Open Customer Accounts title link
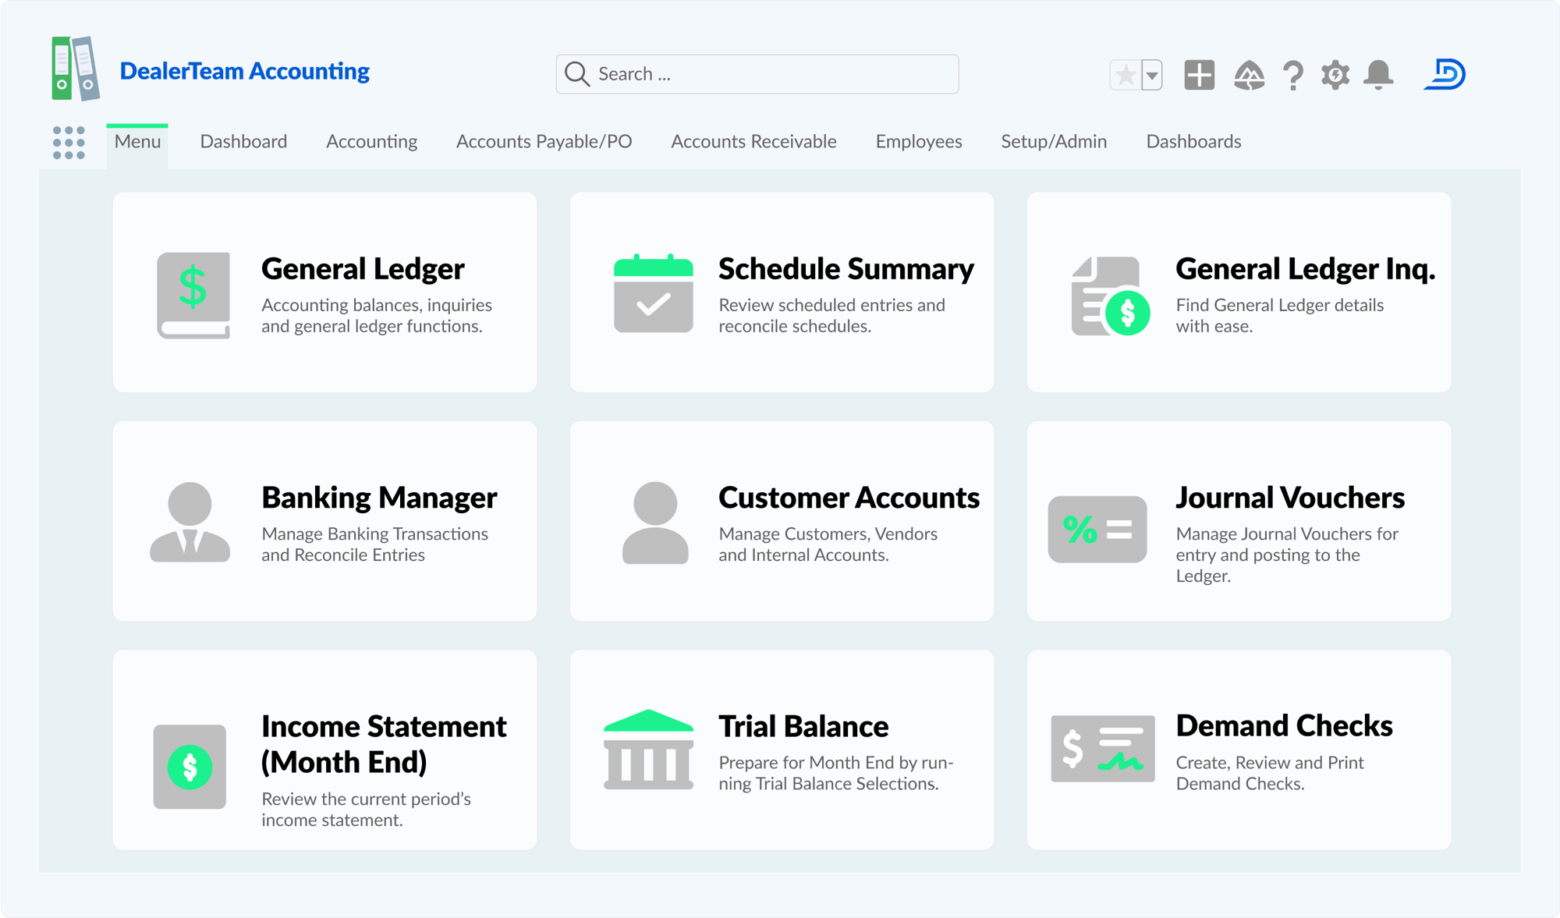Screen dimensions: 1560x918 [849, 498]
